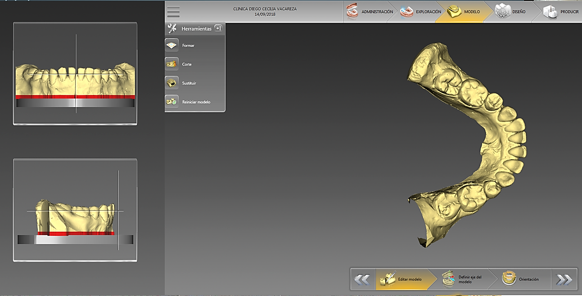Go to the DISEÑO phase tab
The image size is (582, 296).
click(510, 12)
